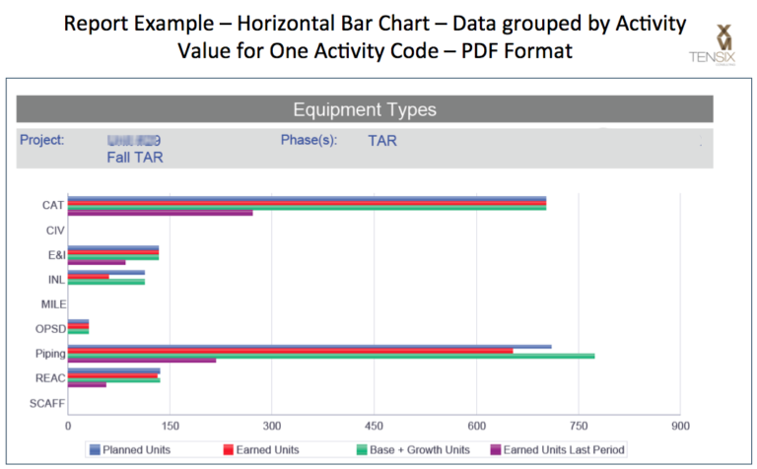Viewport: 757px width, 469px height.
Task: Click the OPSD category label
Action: tap(50, 328)
